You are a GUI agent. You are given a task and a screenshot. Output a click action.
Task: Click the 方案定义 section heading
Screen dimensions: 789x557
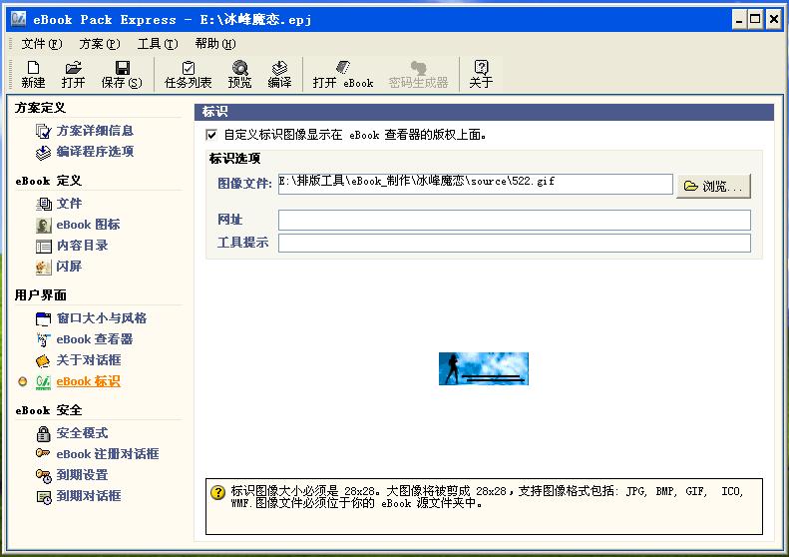40,108
